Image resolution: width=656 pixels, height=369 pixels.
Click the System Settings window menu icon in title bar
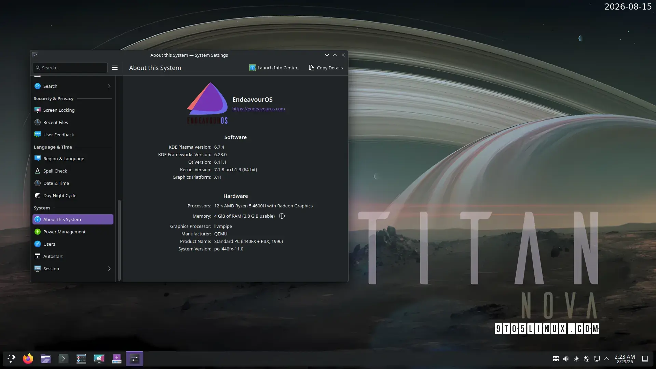click(x=35, y=55)
